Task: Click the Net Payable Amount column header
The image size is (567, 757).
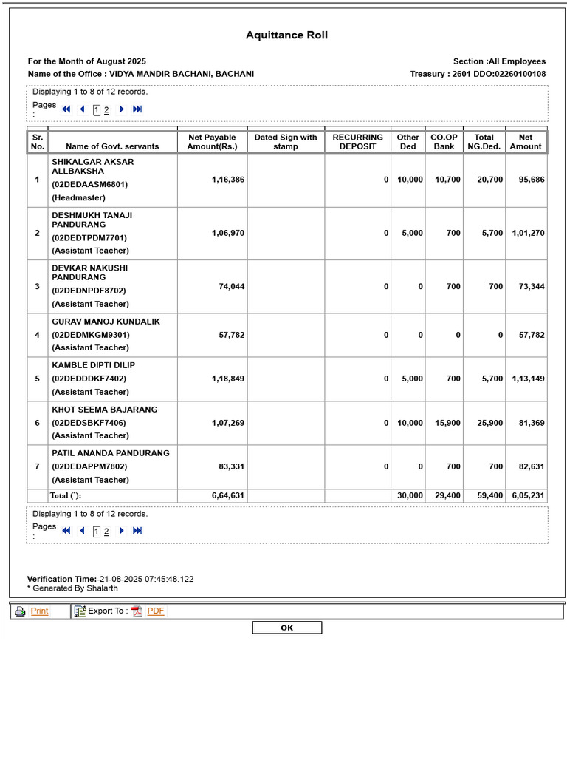Action: point(212,142)
